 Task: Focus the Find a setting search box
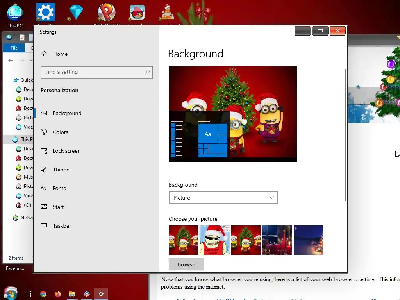(x=97, y=72)
